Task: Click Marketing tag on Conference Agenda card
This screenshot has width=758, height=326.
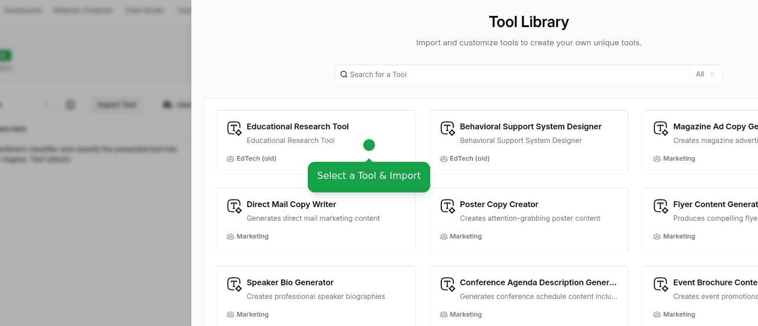Action: [x=466, y=314]
